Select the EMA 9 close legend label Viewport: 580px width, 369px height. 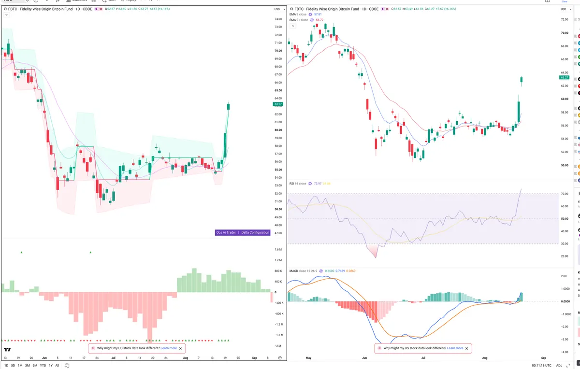coord(298,14)
